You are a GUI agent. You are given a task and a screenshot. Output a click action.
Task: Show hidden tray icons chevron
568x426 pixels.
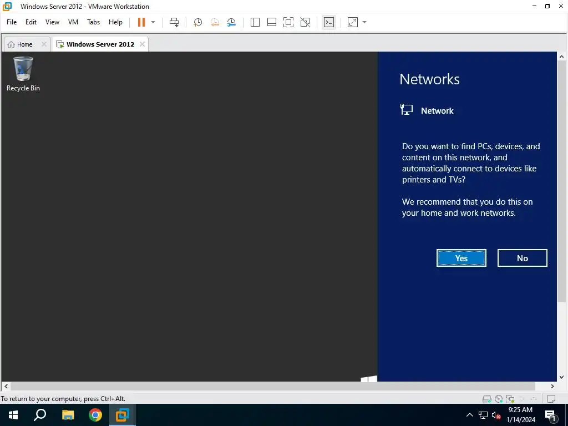(x=469, y=415)
